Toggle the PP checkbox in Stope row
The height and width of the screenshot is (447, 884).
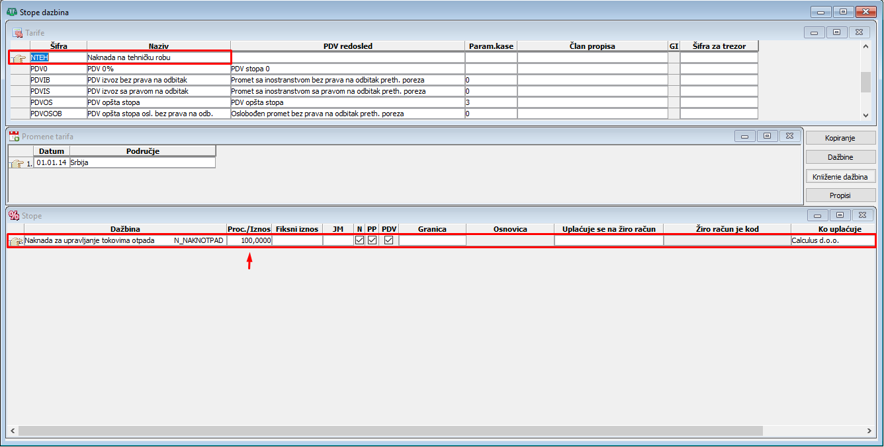coord(373,240)
